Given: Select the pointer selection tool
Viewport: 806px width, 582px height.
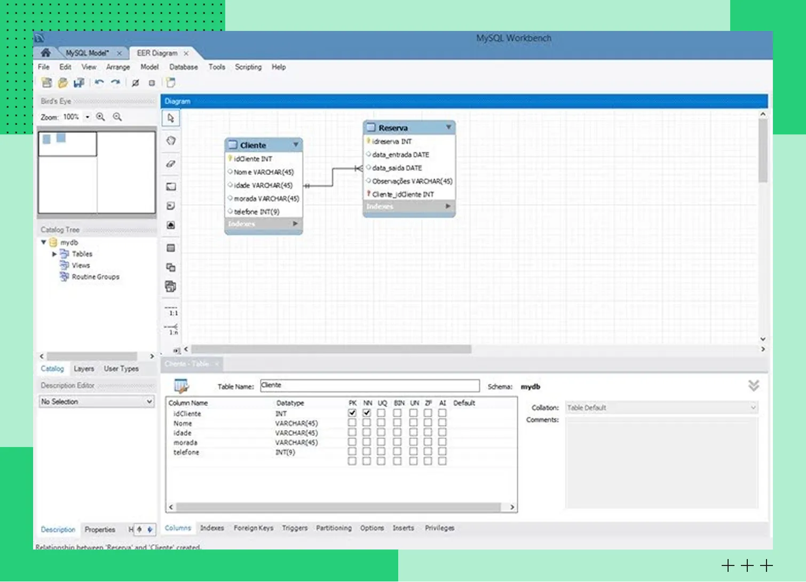Looking at the screenshot, I should tap(171, 118).
